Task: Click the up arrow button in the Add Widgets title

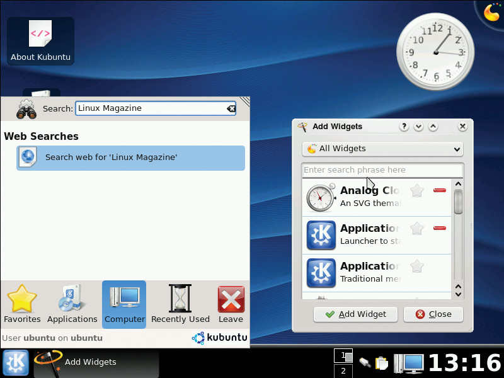Action: pyautogui.click(x=433, y=127)
